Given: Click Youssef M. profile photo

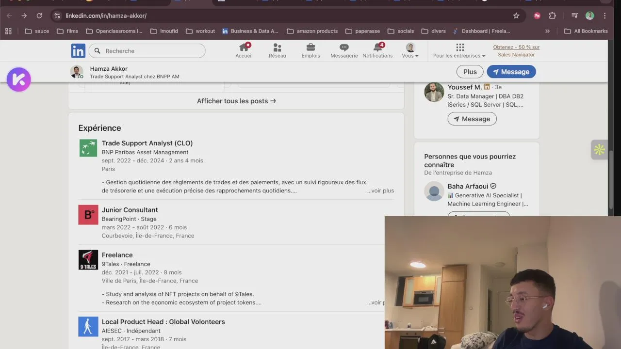Looking at the screenshot, I should coord(434,92).
